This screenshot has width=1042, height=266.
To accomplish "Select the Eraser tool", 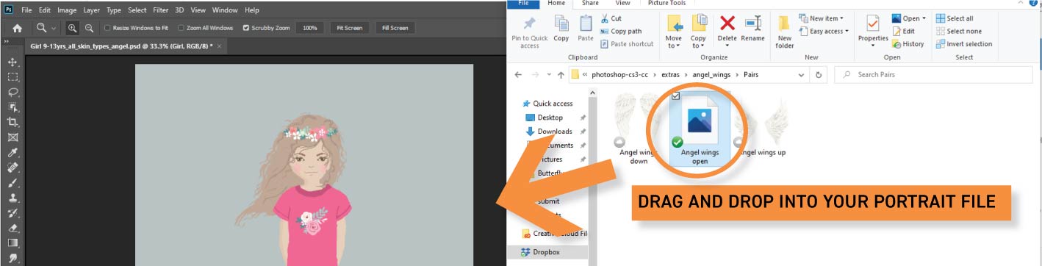I will pyautogui.click(x=12, y=228).
